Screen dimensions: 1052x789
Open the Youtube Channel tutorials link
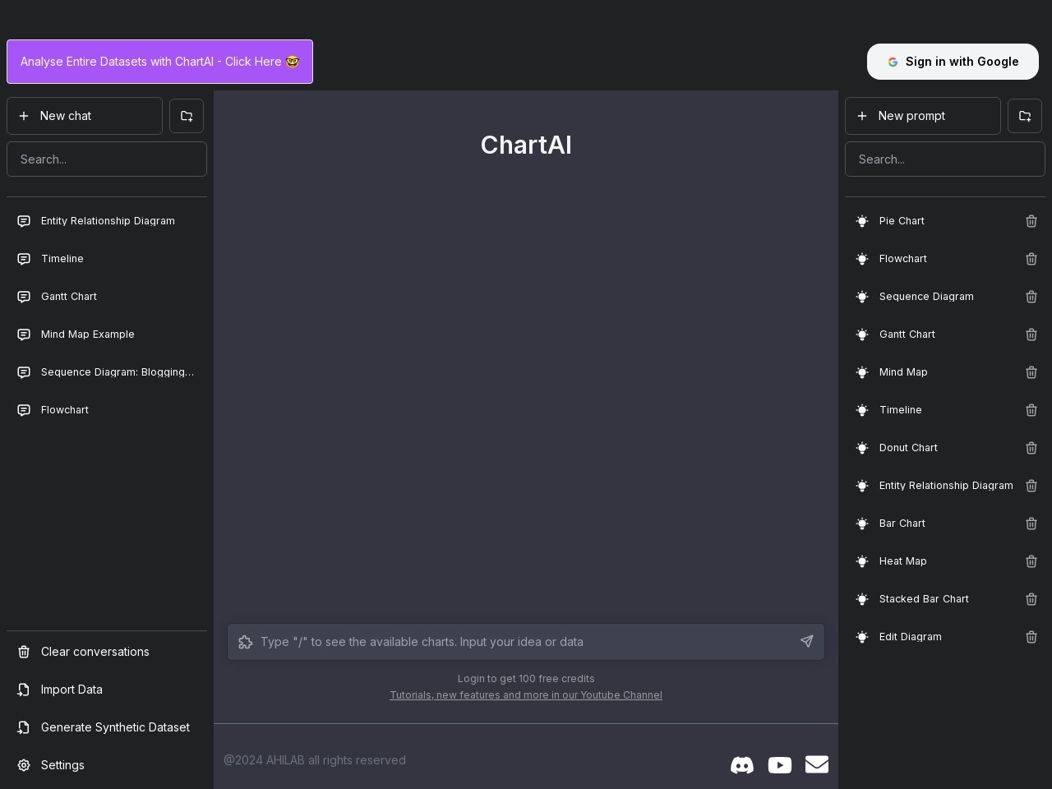click(x=526, y=695)
